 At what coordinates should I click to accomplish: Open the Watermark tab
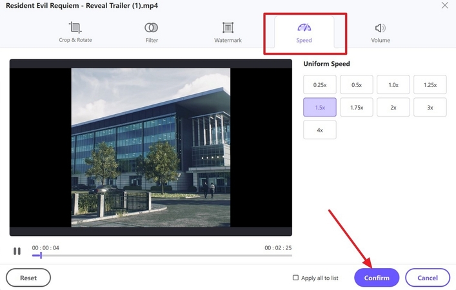tap(228, 33)
